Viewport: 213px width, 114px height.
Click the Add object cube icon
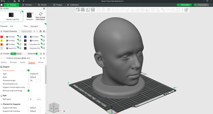(x=78, y=10)
